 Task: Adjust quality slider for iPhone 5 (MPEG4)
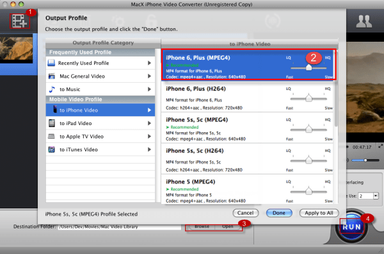[x=308, y=191]
